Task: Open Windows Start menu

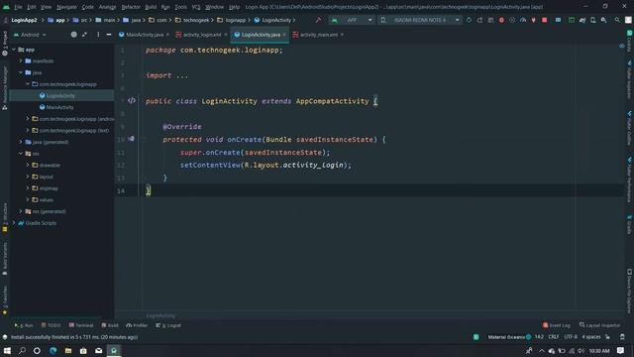Action: pyautogui.click(x=7, y=350)
